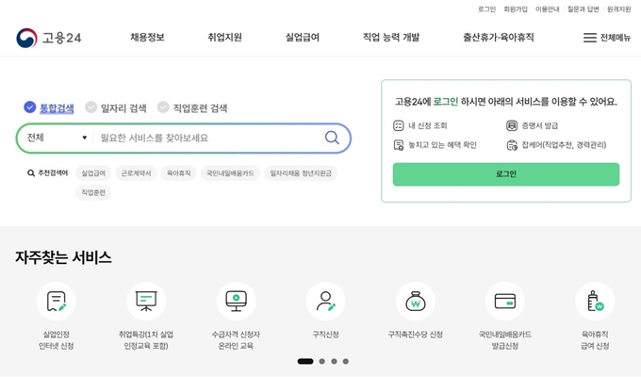Click the magnifier search icon

tap(332, 138)
